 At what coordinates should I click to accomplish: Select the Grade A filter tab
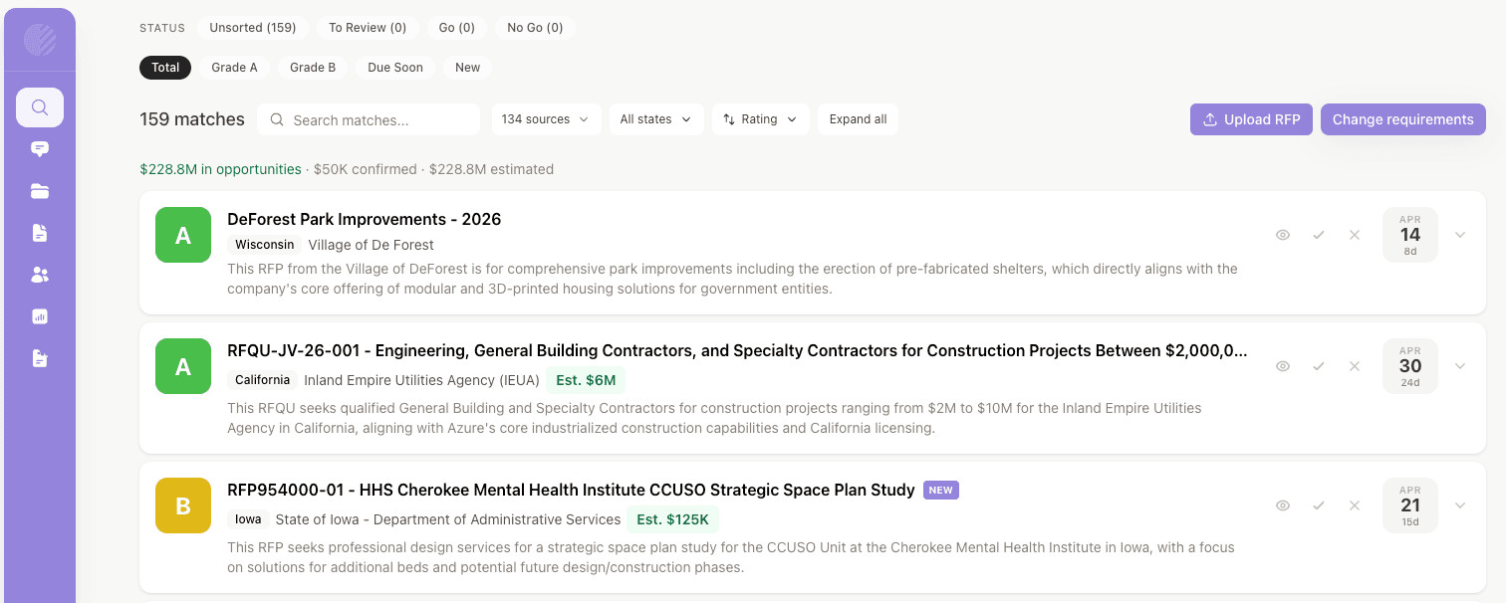pyautogui.click(x=234, y=68)
